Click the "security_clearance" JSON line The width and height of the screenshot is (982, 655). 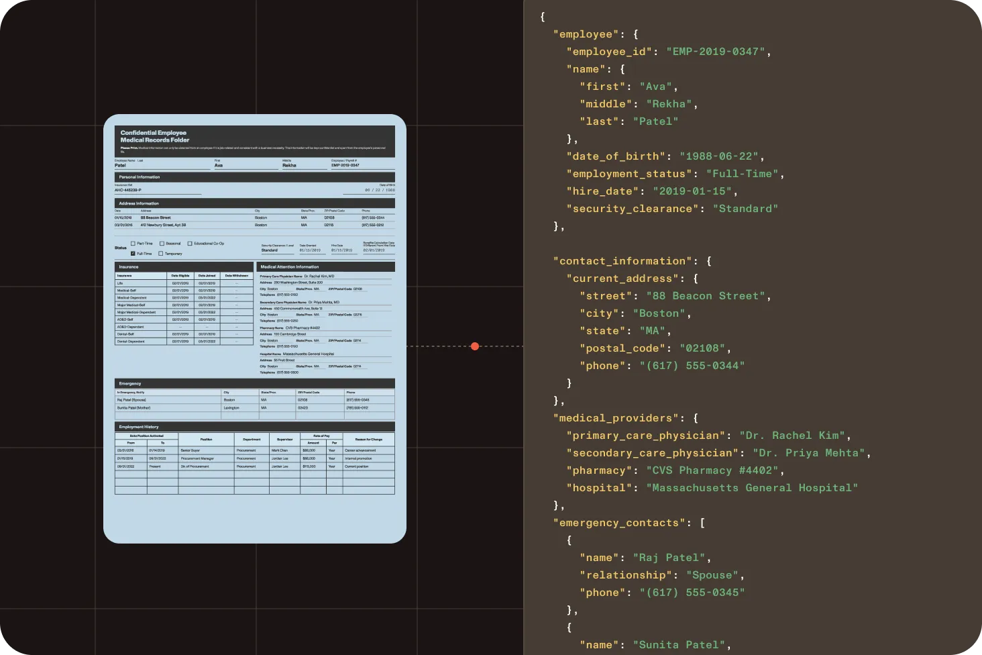click(x=672, y=209)
